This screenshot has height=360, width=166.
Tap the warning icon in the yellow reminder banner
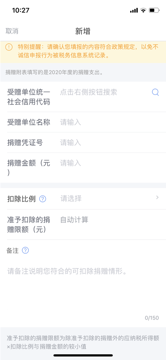coord(9,47)
